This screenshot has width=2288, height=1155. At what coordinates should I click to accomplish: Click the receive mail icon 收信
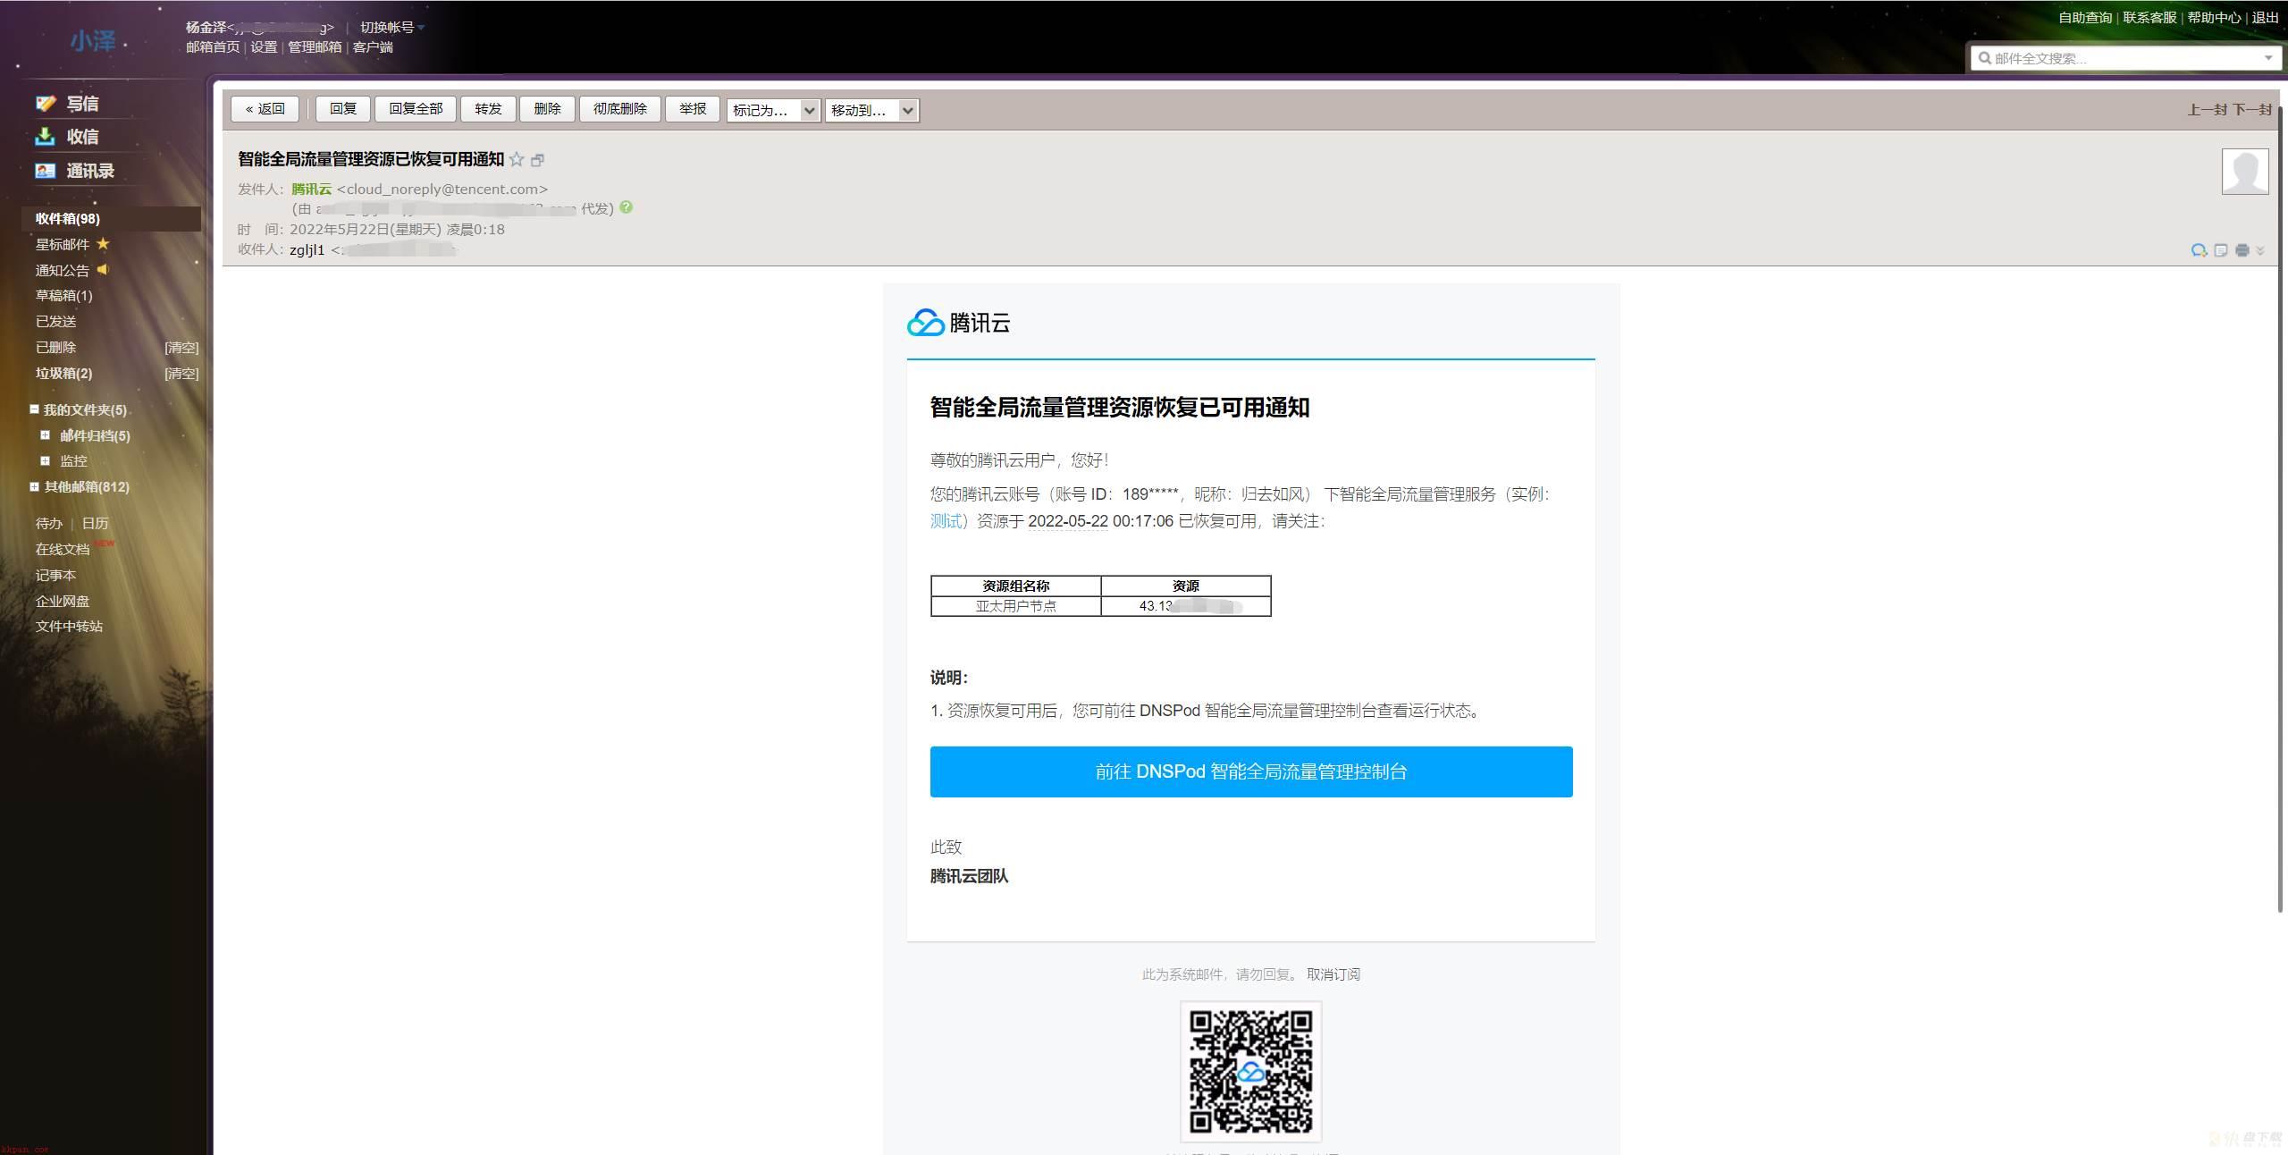pos(46,137)
